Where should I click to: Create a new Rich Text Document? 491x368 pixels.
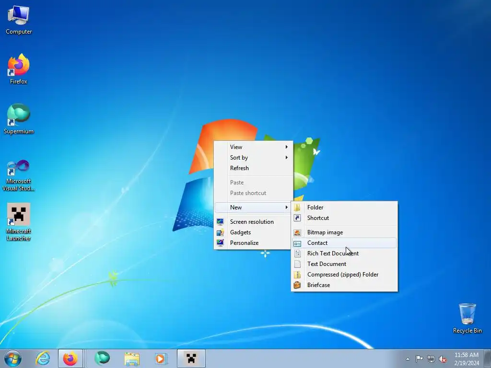344,253
